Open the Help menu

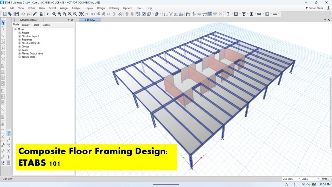[149, 8]
